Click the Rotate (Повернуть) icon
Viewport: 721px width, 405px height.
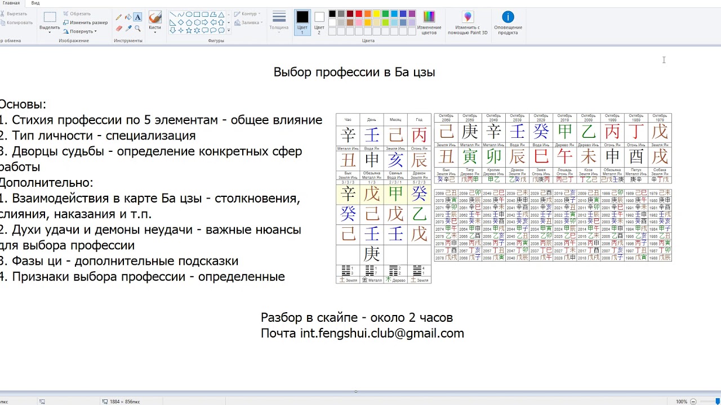point(66,31)
